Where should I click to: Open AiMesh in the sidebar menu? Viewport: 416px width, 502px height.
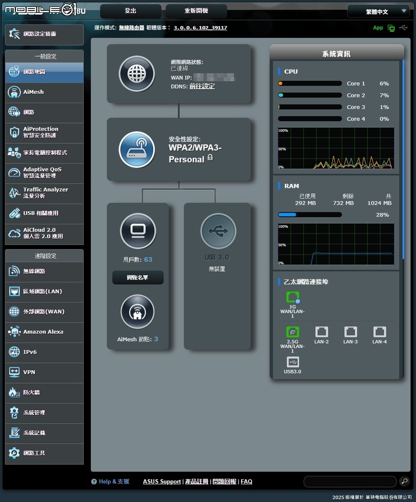pos(44,92)
